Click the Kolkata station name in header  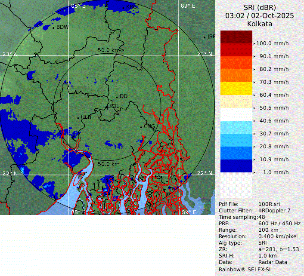260,24
